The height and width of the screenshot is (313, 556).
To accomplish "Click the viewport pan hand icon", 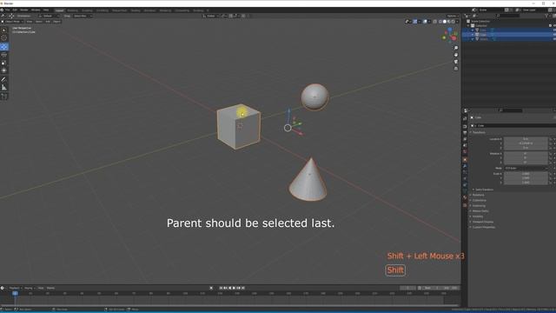I will click(x=456, y=55).
